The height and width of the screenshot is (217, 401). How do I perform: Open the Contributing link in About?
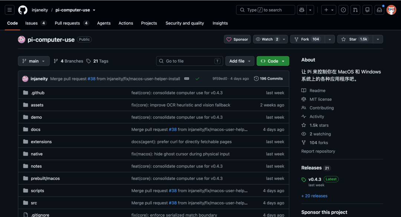[322, 108]
